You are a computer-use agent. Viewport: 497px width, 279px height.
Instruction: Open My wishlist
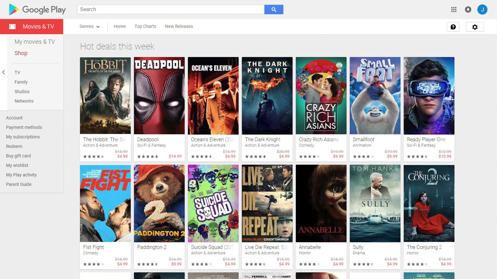point(17,165)
